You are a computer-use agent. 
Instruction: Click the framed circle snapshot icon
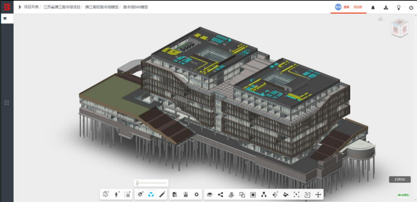click(253, 195)
